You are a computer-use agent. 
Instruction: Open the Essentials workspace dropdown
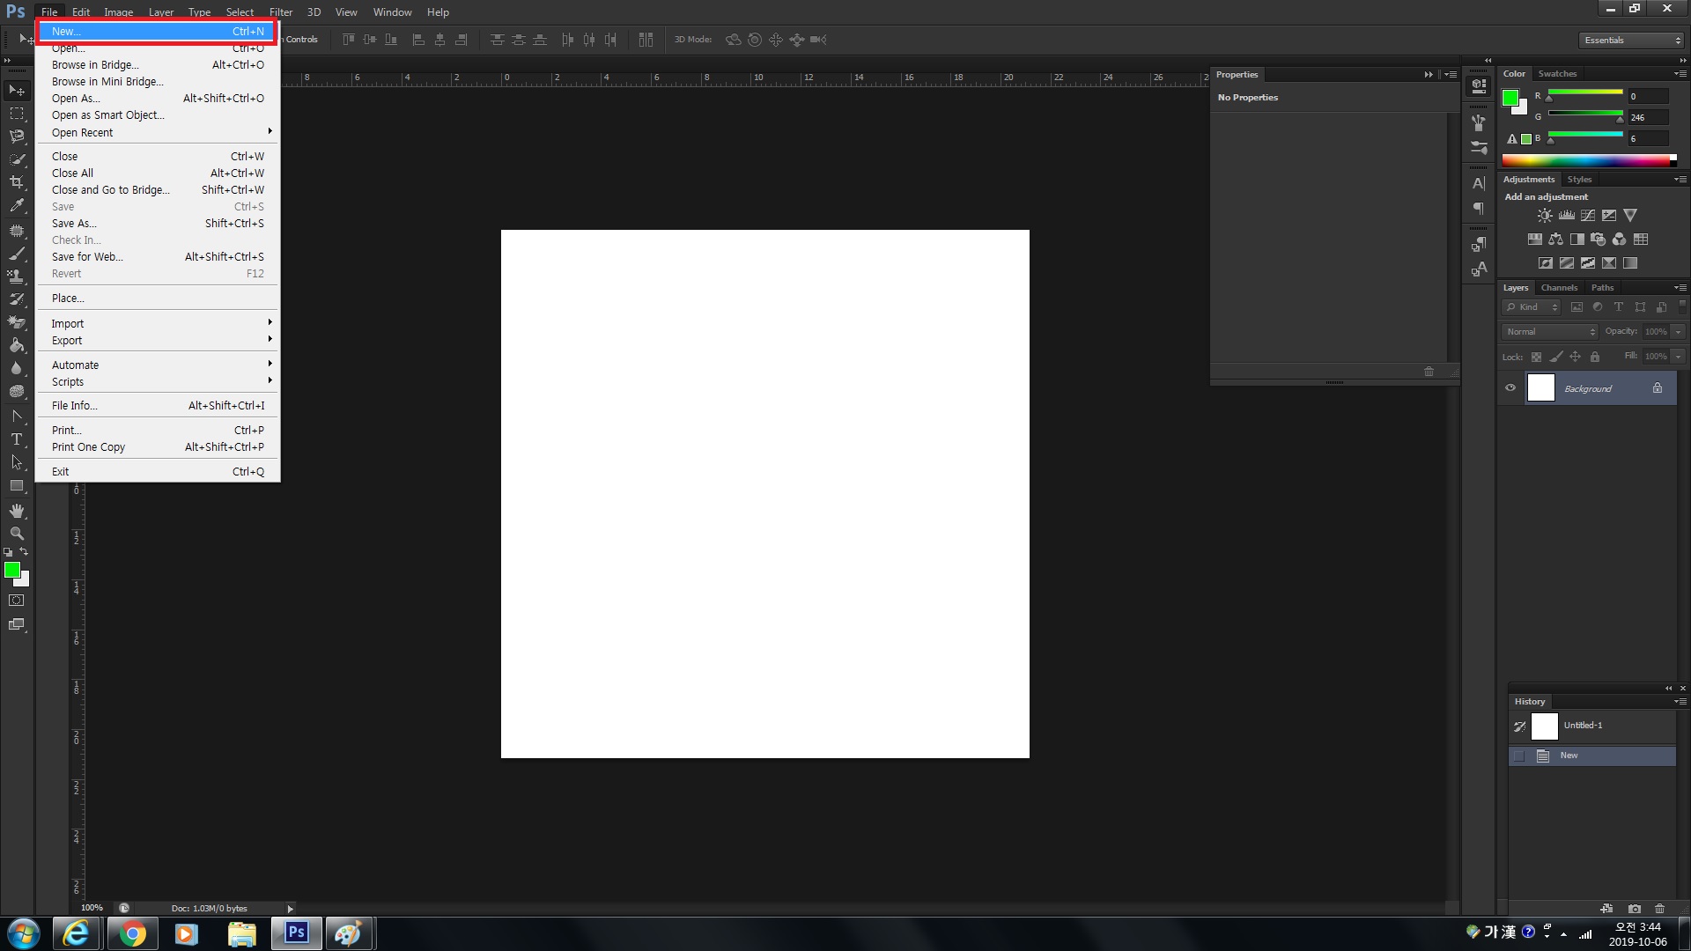pyautogui.click(x=1631, y=41)
